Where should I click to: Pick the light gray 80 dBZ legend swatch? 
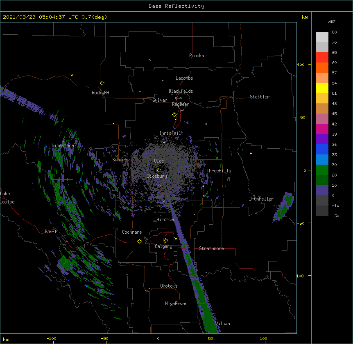[x=322, y=37]
